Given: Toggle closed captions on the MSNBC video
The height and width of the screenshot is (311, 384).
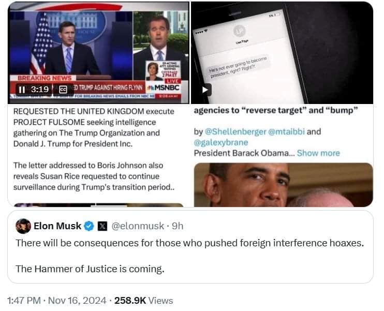Looking at the screenshot, I should 63,90.
